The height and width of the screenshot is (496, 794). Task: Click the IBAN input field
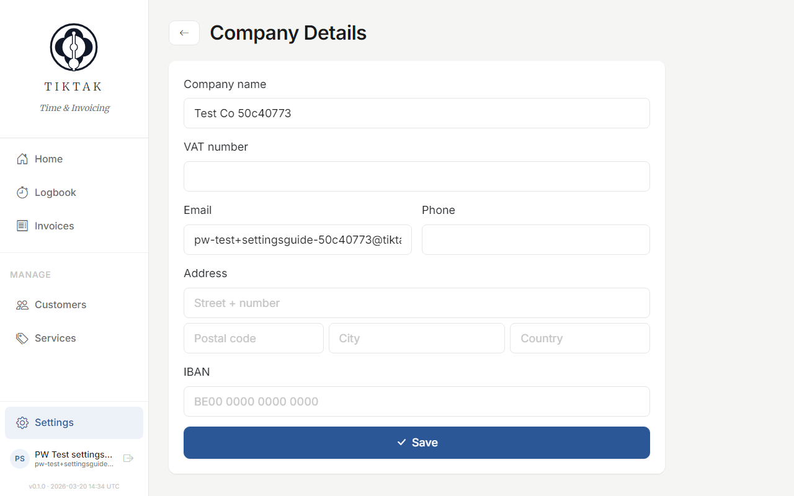(x=416, y=401)
